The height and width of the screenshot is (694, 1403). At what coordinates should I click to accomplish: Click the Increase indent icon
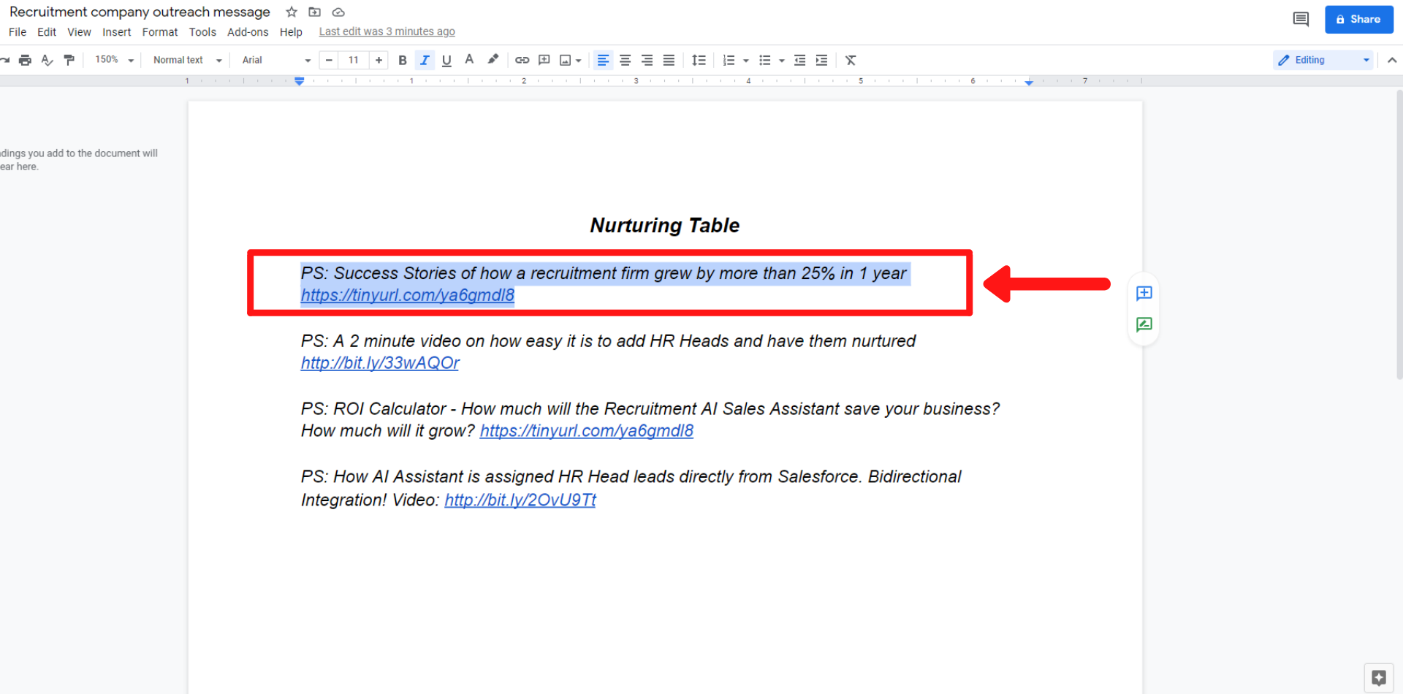coord(822,60)
